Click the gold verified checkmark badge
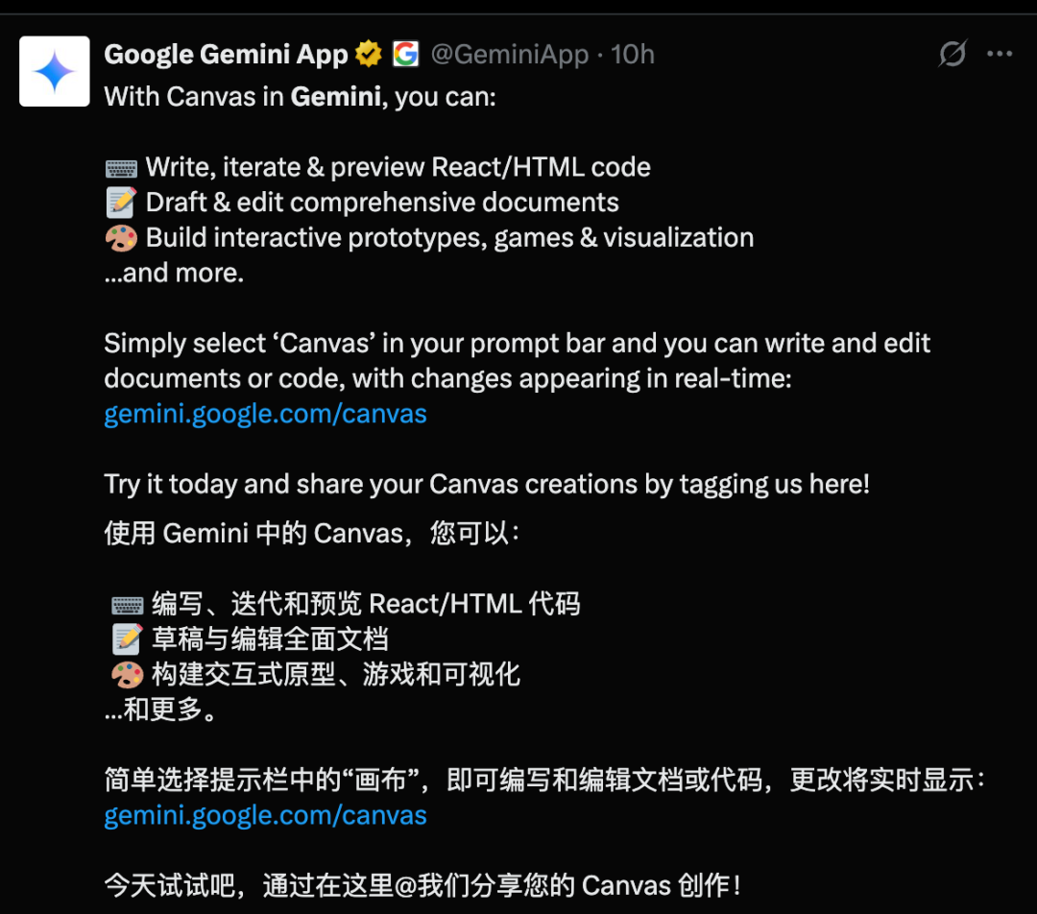Viewport: 1037px width, 914px height. (x=369, y=54)
